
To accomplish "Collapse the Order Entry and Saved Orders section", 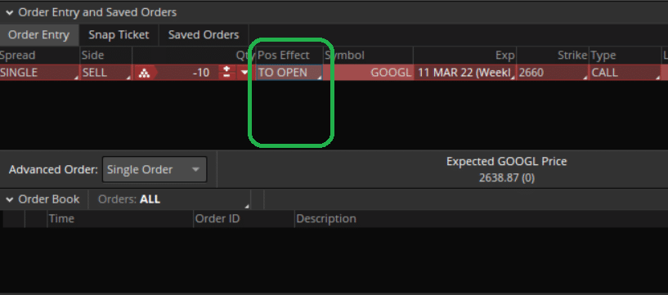I will pos(9,13).
